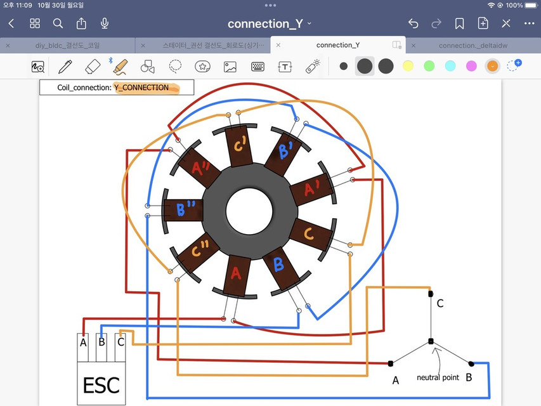Bookmark the current page
This screenshot has width=541, height=406.
click(459, 23)
